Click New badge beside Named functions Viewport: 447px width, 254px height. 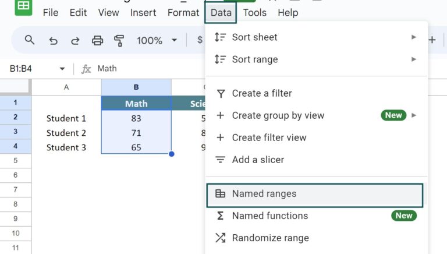[x=404, y=216]
